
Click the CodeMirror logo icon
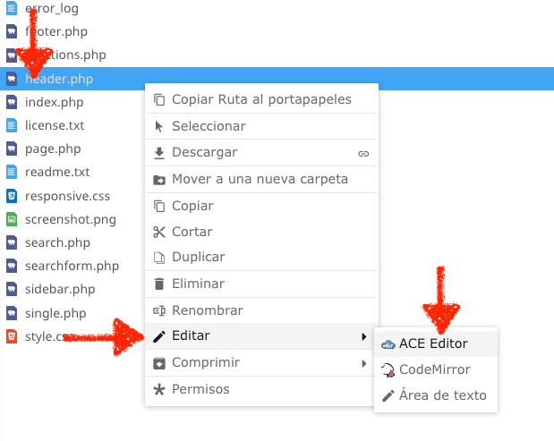[x=388, y=370]
